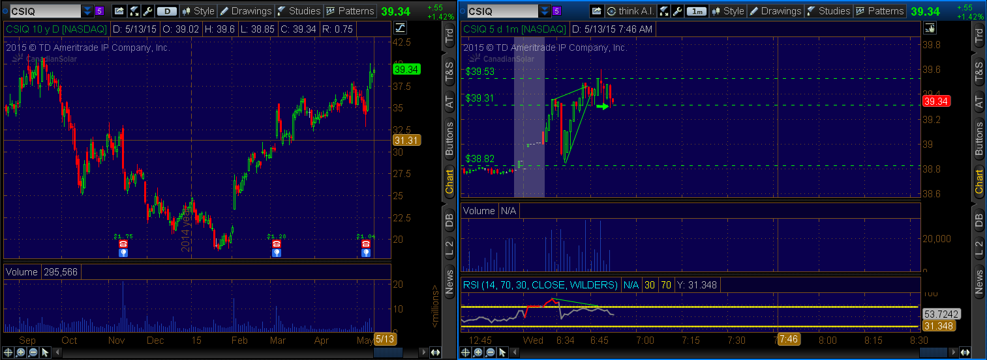
Task: Click expand-axis icon at right chart bottom right
Action: click(964, 352)
